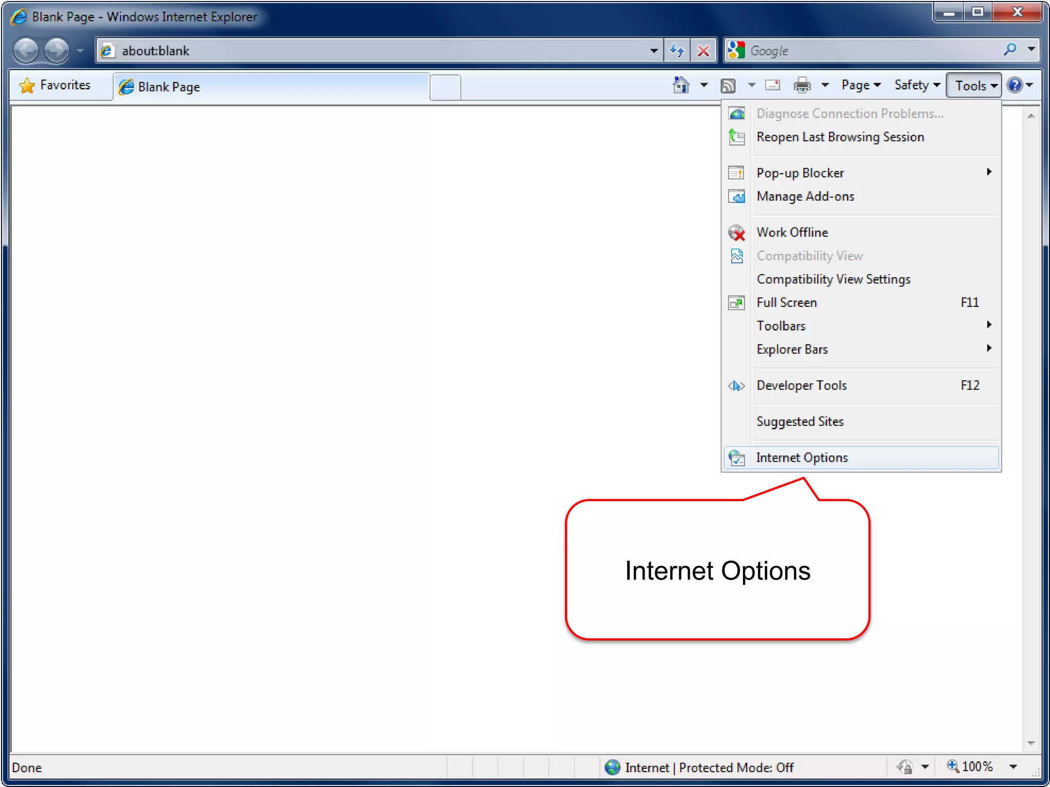This screenshot has width=1050, height=787.
Task: Open the search provider dropdown arrow
Action: [1031, 50]
